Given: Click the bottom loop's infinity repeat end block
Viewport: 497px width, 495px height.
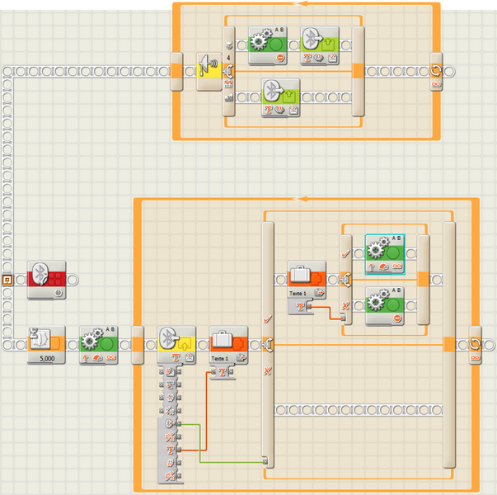Looking at the screenshot, I should point(475,343).
